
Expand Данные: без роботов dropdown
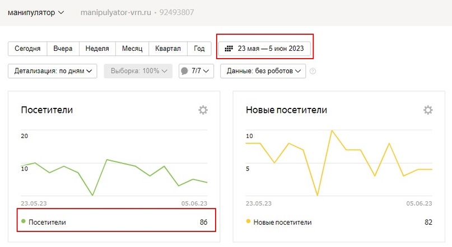tap(263, 71)
